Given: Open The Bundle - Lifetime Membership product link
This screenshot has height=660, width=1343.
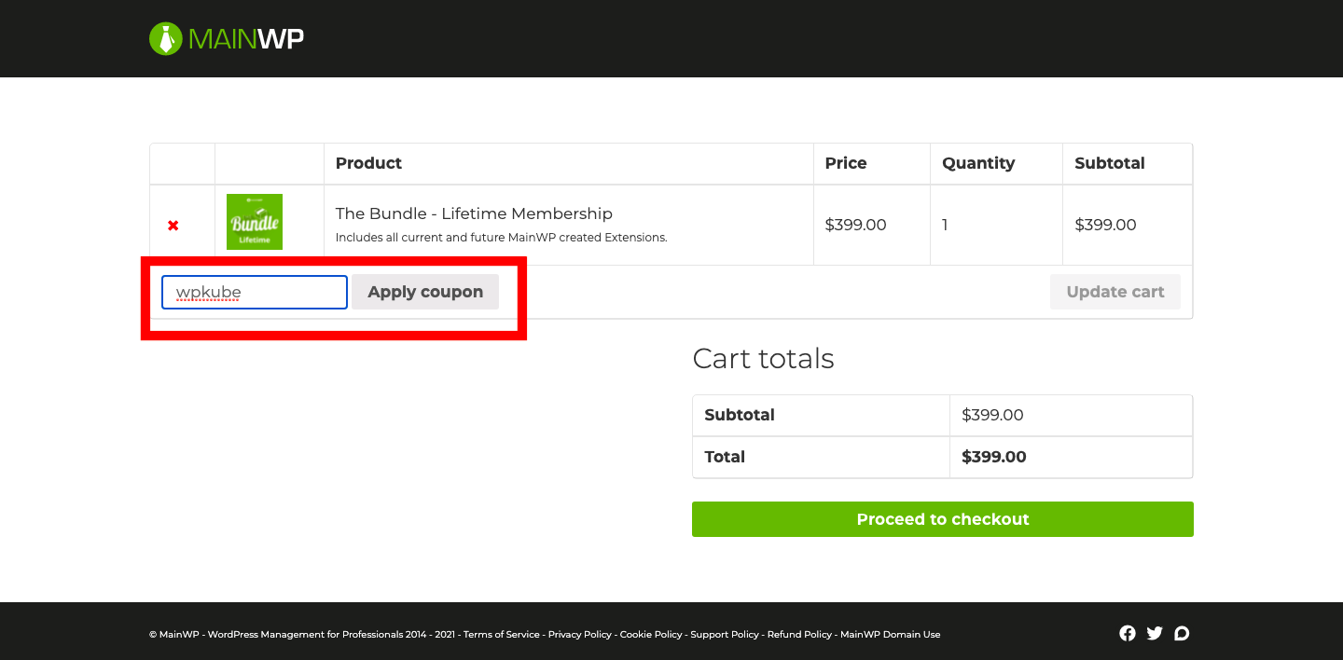Looking at the screenshot, I should [x=474, y=213].
